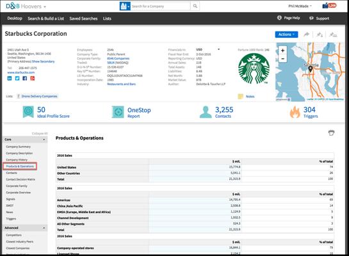The image size is (349, 256).
Task: Click the Channel Development row
Action: point(195,218)
